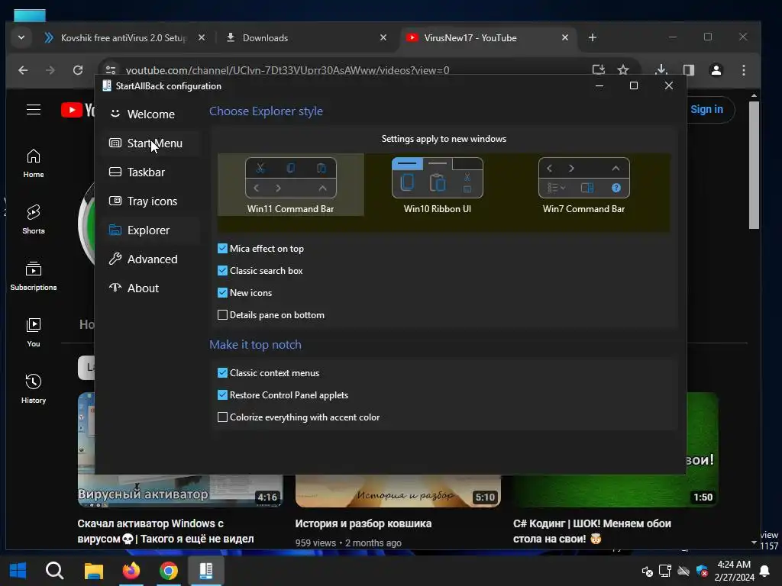
Task: Close the VirusNew17 YouTube tab
Action: [x=565, y=38]
